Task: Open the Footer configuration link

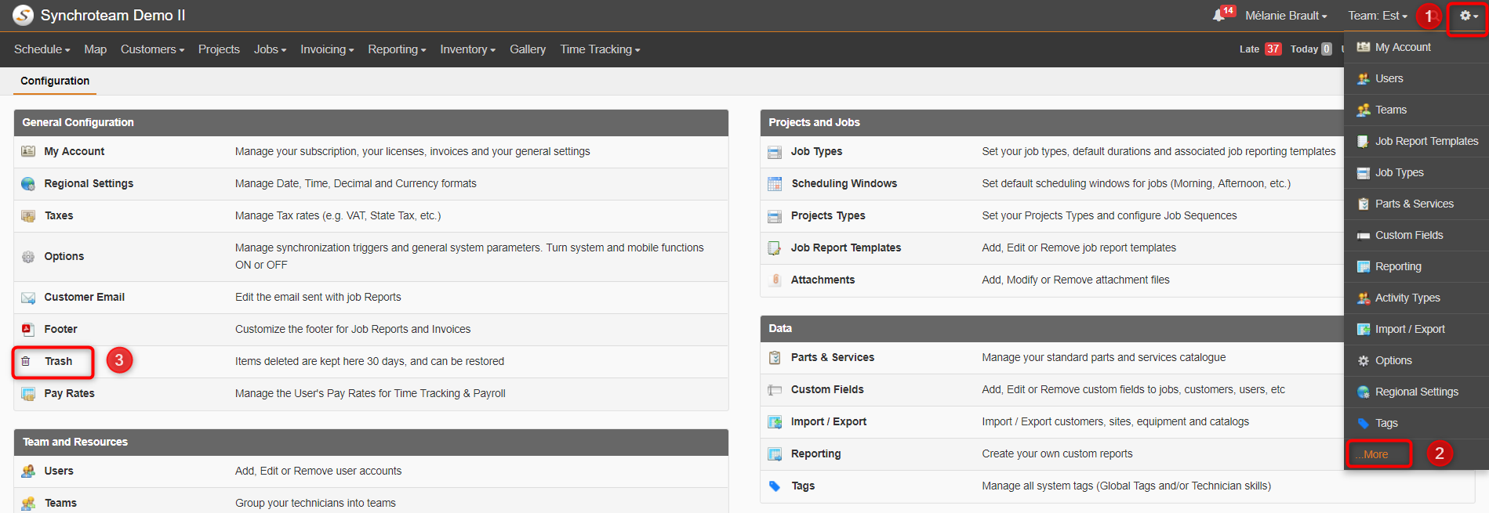Action: (x=60, y=329)
